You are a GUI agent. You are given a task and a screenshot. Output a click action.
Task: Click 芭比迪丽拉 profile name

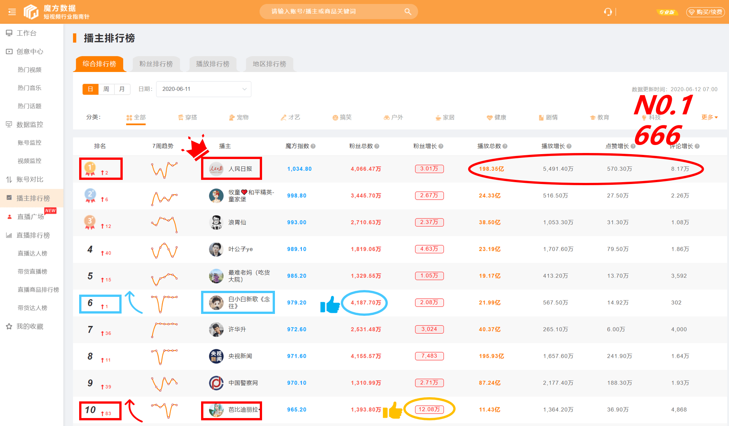[244, 410]
